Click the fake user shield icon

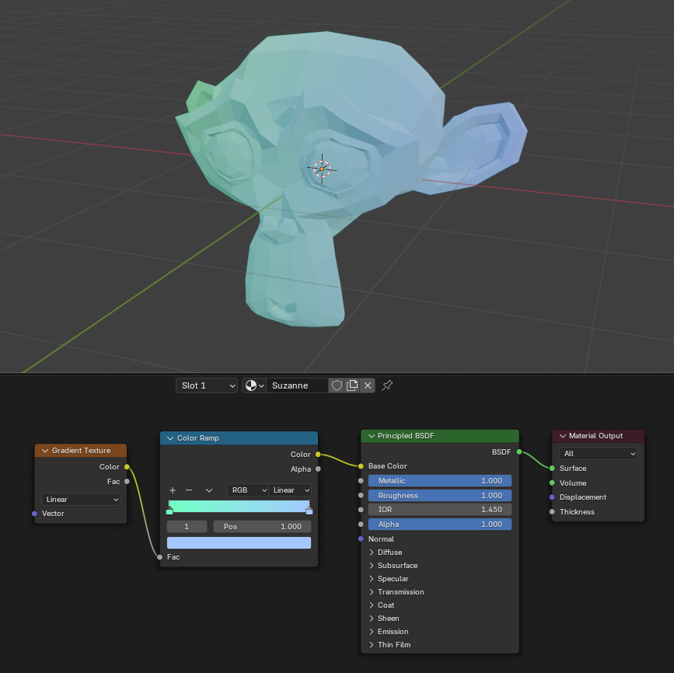point(337,385)
